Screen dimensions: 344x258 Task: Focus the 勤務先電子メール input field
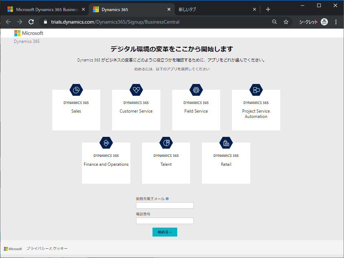coord(165,205)
